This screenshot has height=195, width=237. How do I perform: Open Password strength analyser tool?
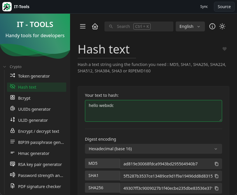pyautogui.click(x=36, y=176)
